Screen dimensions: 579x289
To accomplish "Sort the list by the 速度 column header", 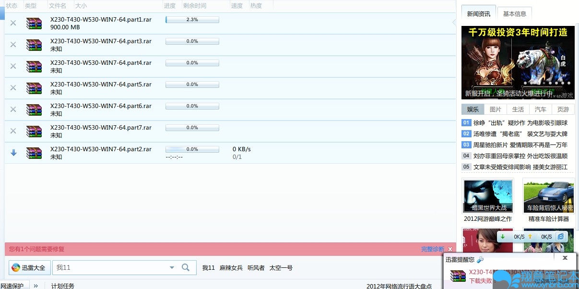I will pyautogui.click(x=237, y=6).
